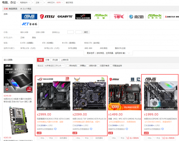The image size is (179, 141).
Task: Pick the black ROG brand logo filter
Action: coord(83,16)
